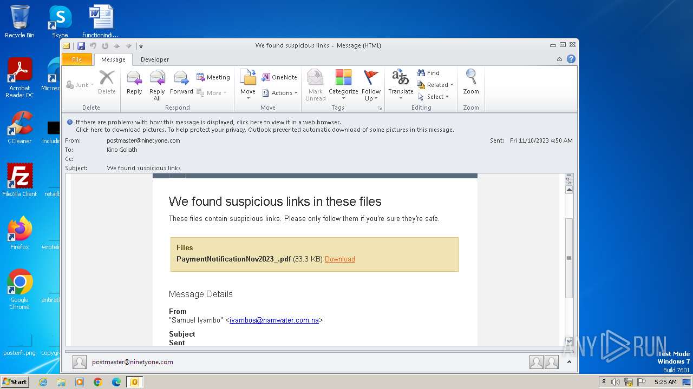Click the Meeting reply button
Screen dimensions: 693x389
click(x=213, y=77)
